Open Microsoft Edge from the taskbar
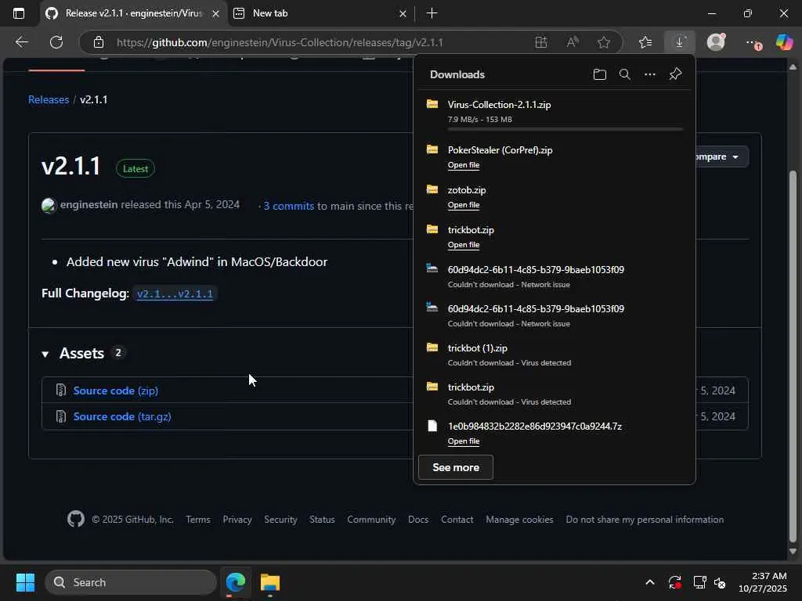The image size is (802, 601). click(235, 582)
